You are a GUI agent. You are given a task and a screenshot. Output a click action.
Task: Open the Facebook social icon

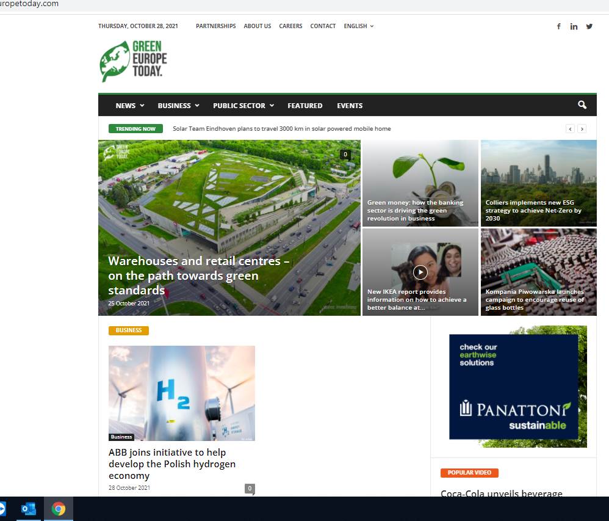click(558, 26)
